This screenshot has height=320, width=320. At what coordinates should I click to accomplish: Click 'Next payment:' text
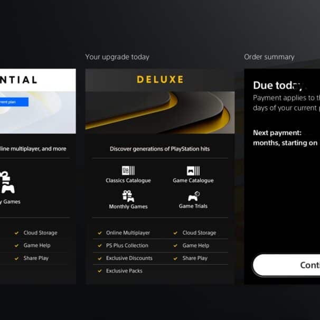coord(277,133)
